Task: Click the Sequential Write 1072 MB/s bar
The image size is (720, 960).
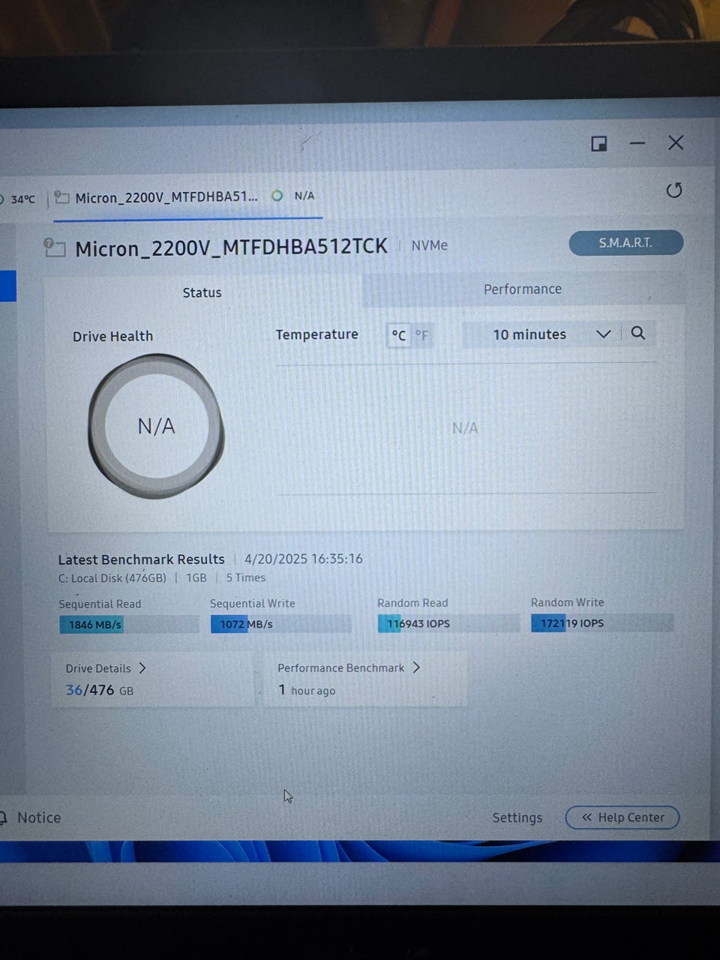Action: 280,624
